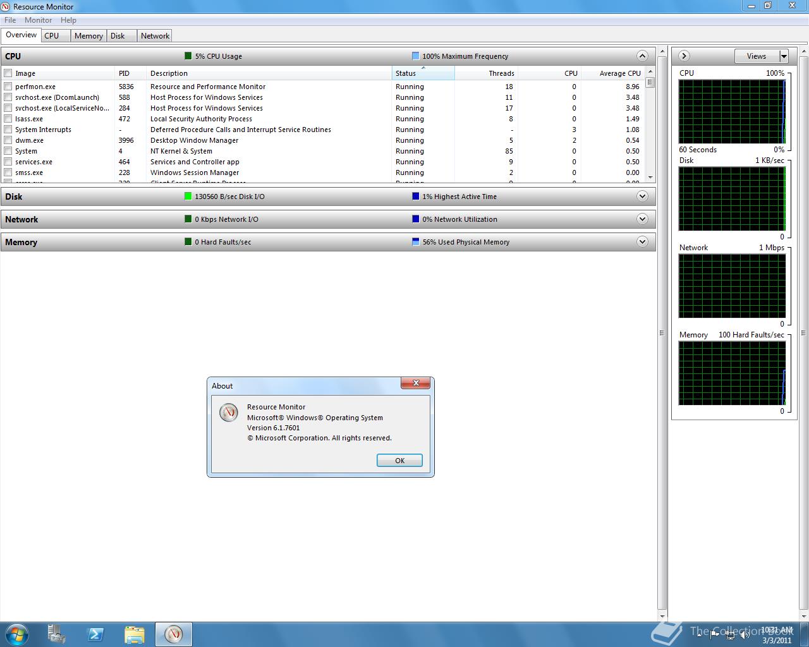Click the network tray icon
The image size is (809, 647).
(x=731, y=635)
